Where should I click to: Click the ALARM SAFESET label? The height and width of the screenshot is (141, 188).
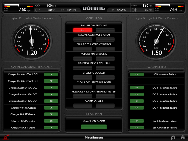[x=94, y=101]
